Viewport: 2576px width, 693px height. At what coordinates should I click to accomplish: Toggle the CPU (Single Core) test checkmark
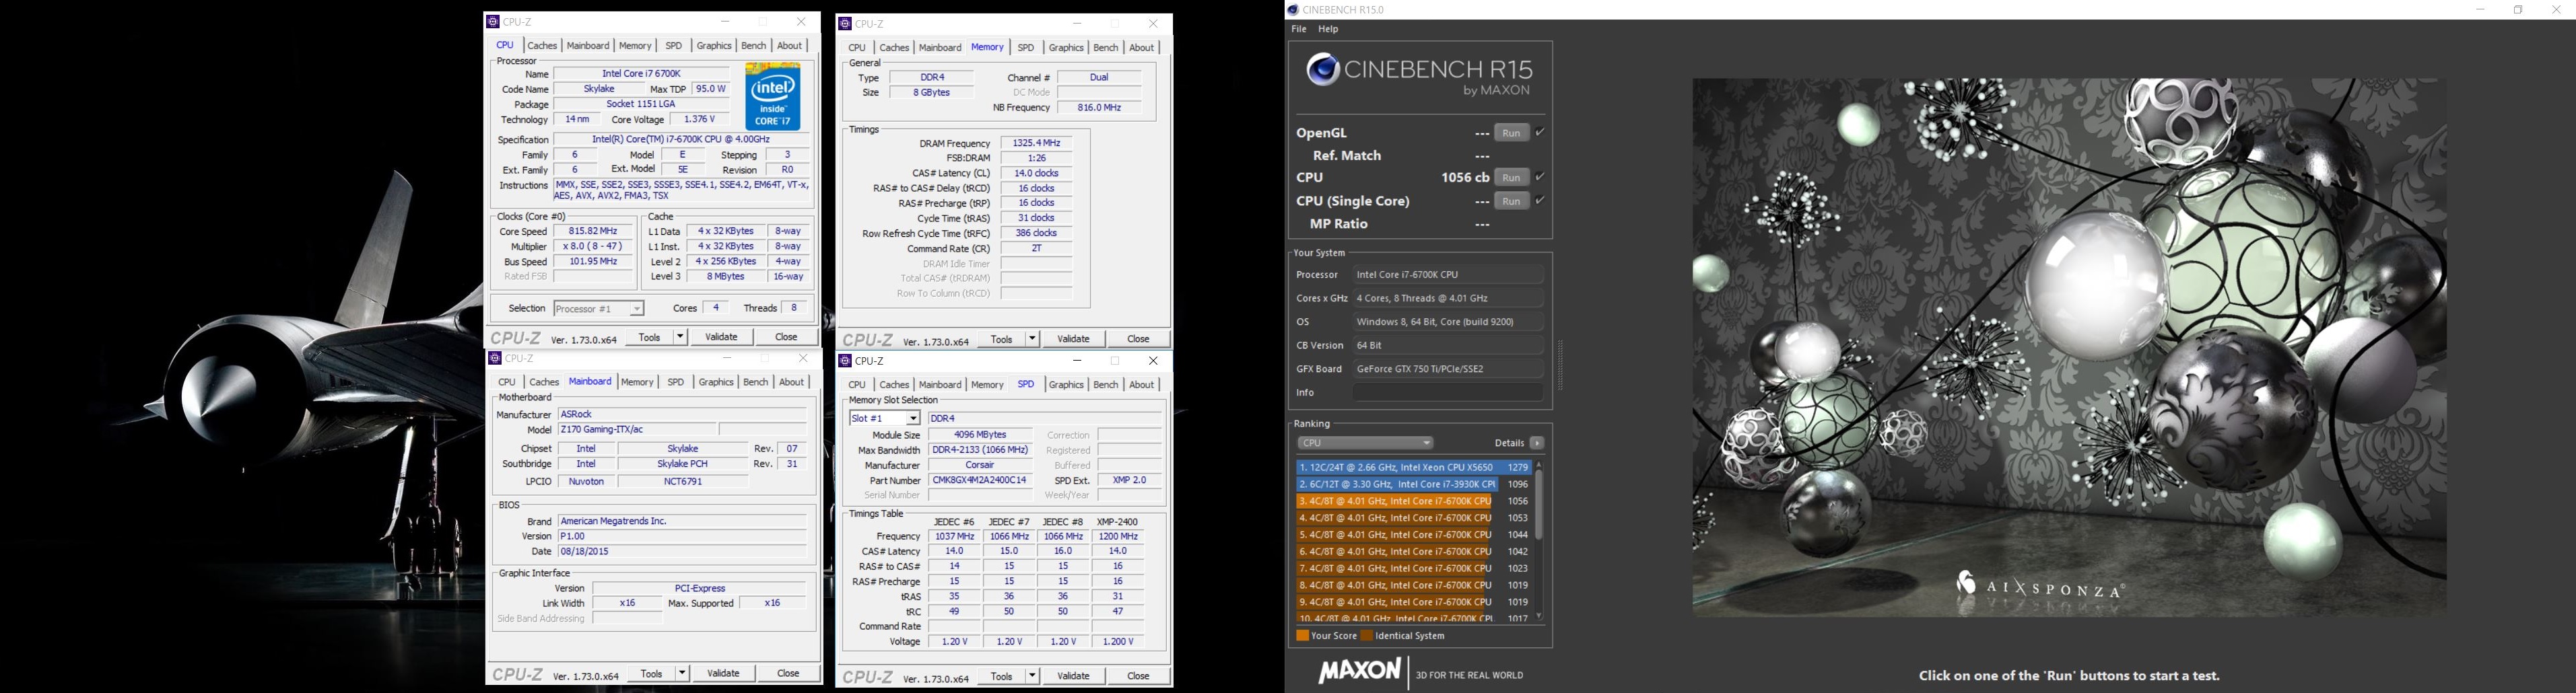(1540, 201)
